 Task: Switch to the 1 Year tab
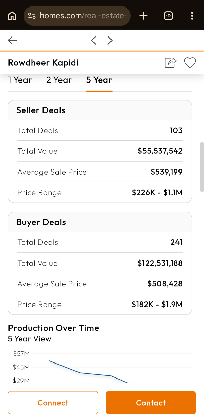(x=20, y=80)
